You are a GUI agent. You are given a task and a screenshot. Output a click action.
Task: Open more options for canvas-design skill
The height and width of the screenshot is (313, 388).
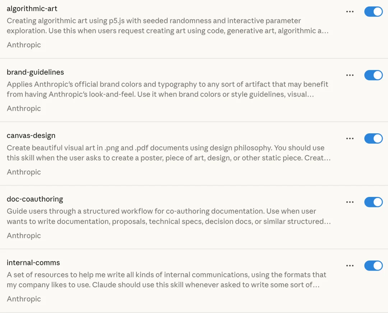[x=350, y=139]
